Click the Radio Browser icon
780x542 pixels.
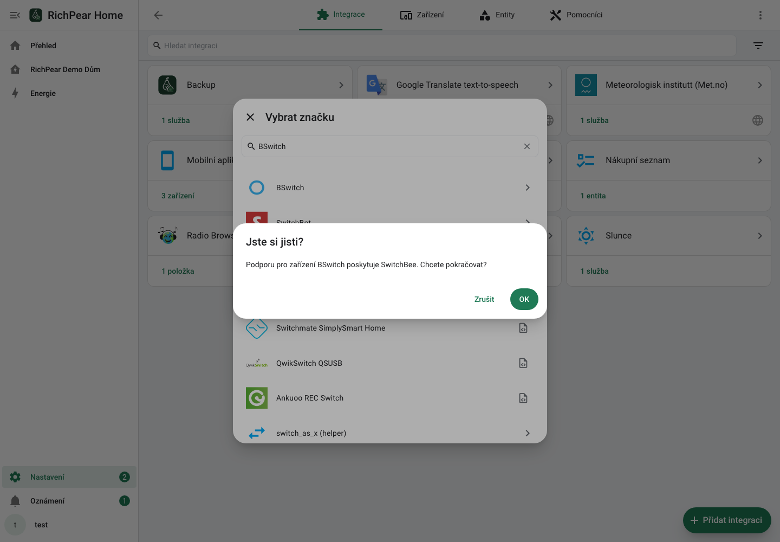tap(167, 236)
